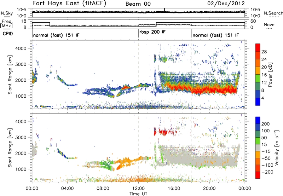Screen dimensions: 283x196
Task: Click the red bottom segment of velocity colorbar
Action: pyautogui.click(x=258, y=175)
